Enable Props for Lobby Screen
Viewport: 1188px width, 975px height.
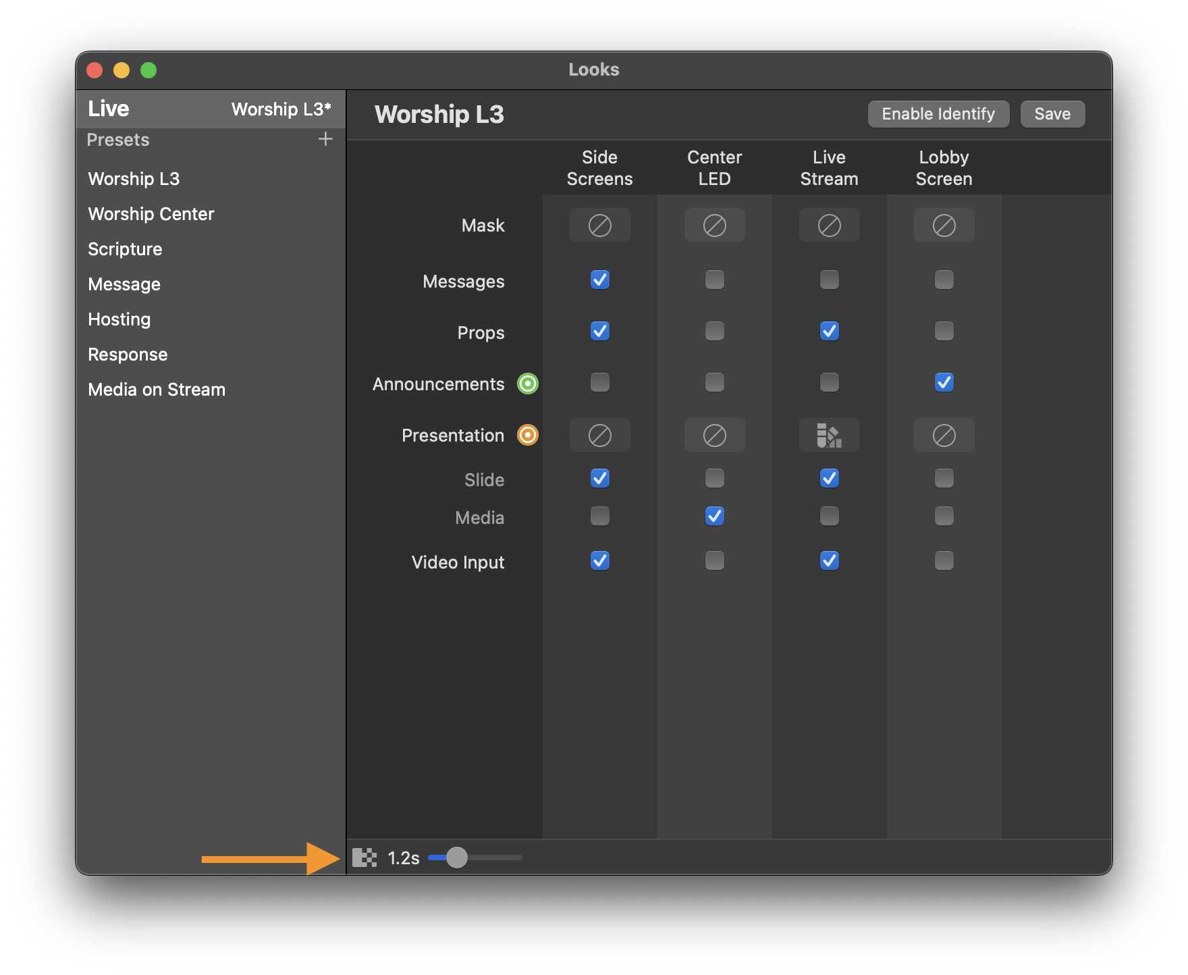click(944, 331)
